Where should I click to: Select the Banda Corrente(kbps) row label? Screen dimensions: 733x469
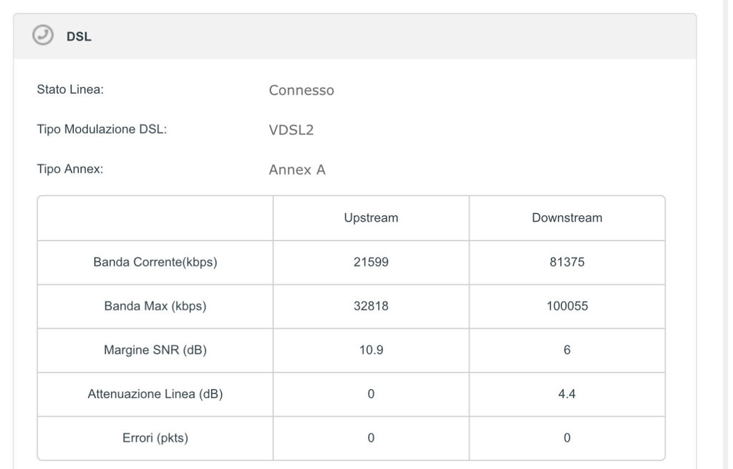(x=155, y=262)
